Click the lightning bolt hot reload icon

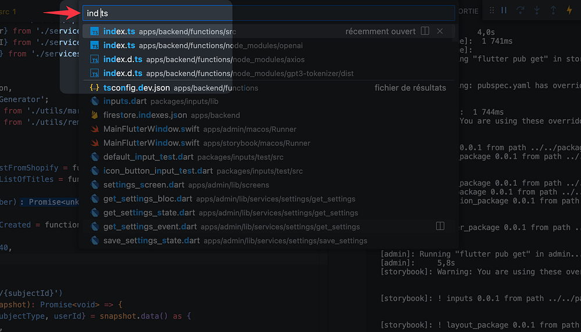coord(569,11)
